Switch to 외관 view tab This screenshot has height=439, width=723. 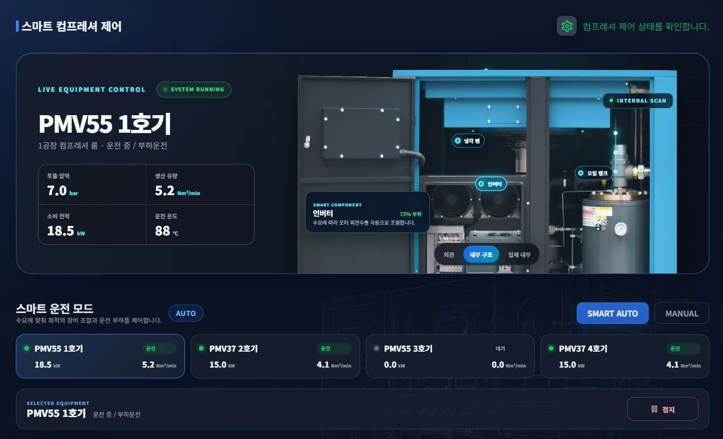pos(449,255)
